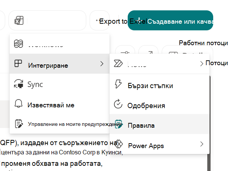Screen dimensions: 228x171
Task: Click the filter sliders icon button
Action: point(125,50)
